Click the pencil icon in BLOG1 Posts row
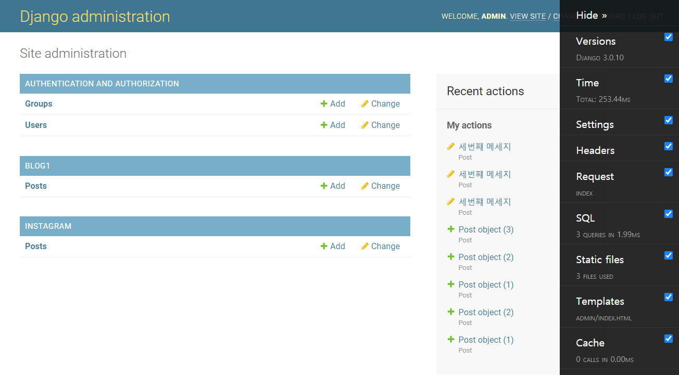Screen dimensions: 679x375 point(365,186)
